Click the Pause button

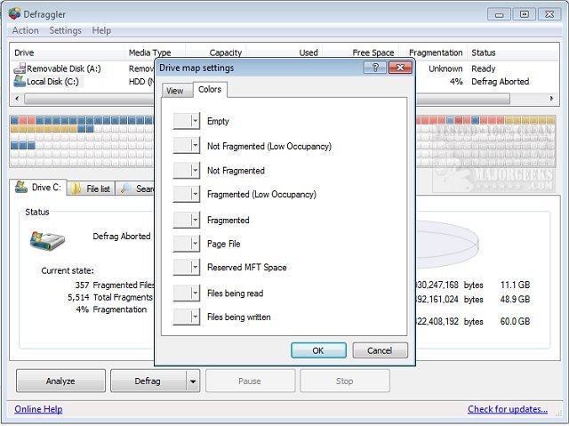(250, 381)
